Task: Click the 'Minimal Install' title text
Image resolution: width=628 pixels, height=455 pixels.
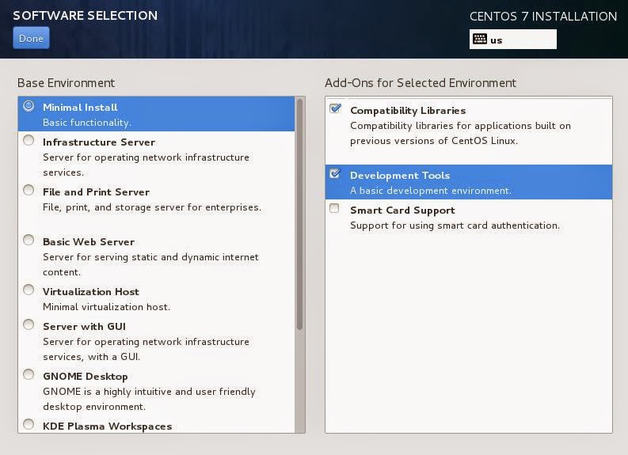Action: (80, 108)
